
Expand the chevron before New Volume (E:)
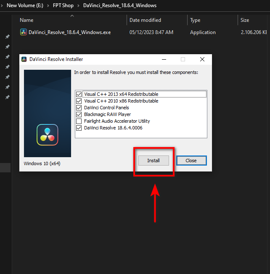tap(2, 5)
